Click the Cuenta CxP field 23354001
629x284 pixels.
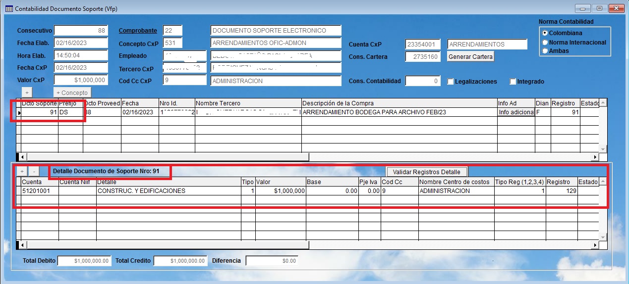(x=423, y=45)
